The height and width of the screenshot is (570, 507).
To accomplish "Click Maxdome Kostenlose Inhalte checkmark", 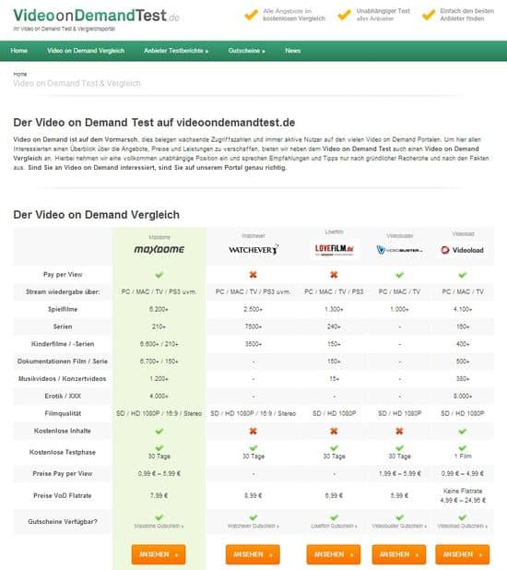I will (x=159, y=431).
